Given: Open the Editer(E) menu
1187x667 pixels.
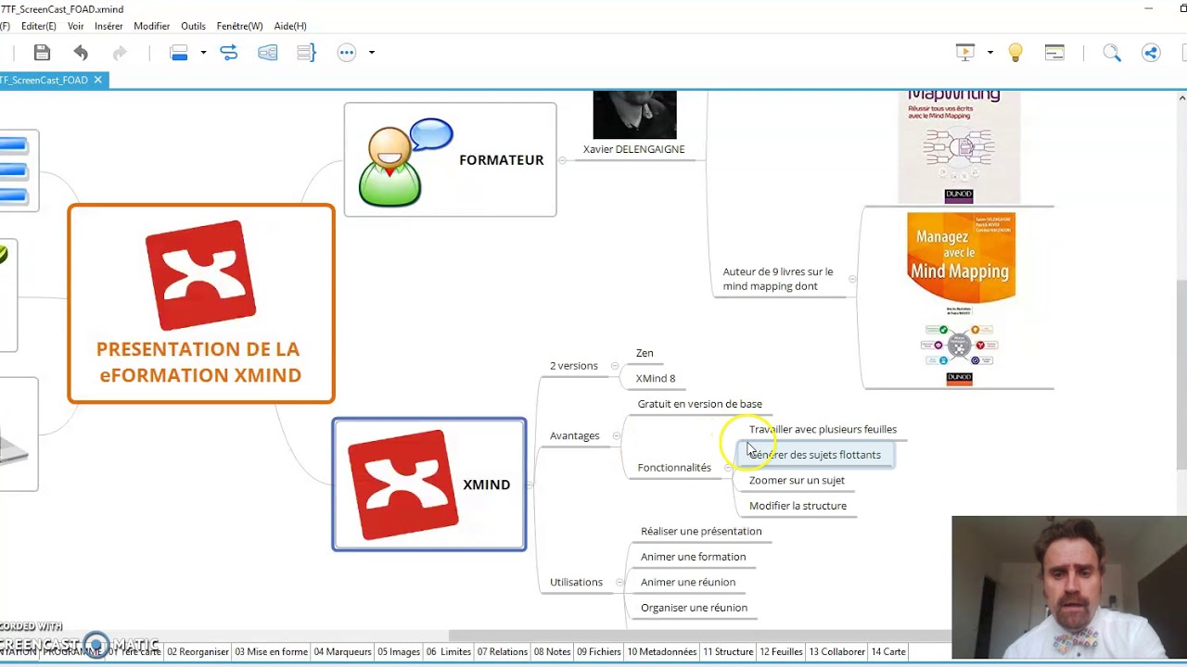Looking at the screenshot, I should pyautogui.click(x=39, y=26).
